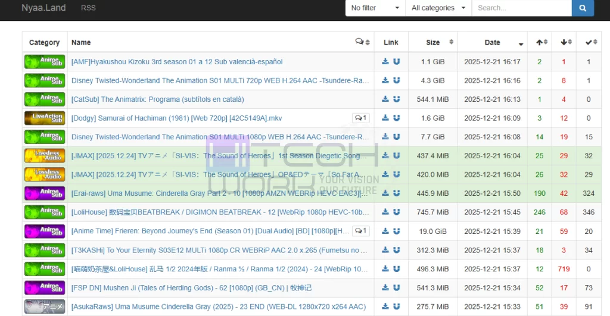Viewport: 610px width, 316px height.
Task: Open the No filter dropdown
Action: [375, 8]
